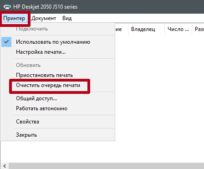The height and width of the screenshot is (169, 204).
Task: Click the horizontal scrollbar left arrow
Action: [x=5, y=166]
